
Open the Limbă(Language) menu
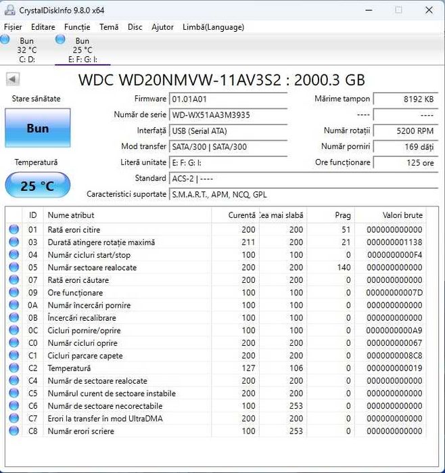214,27
